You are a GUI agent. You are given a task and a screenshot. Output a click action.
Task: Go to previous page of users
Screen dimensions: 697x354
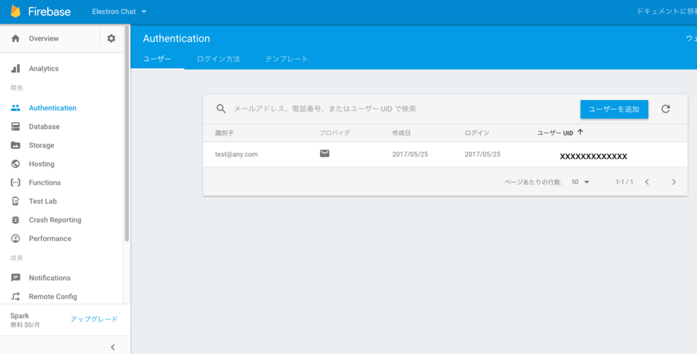[647, 182]
